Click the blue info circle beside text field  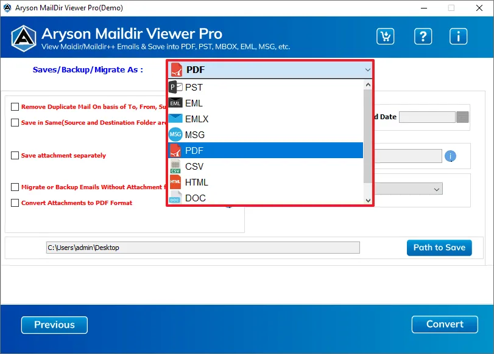pyautogui.click(x=450, y=156)
